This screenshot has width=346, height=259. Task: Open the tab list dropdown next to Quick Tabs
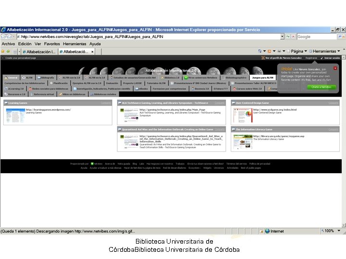(19, 52)
